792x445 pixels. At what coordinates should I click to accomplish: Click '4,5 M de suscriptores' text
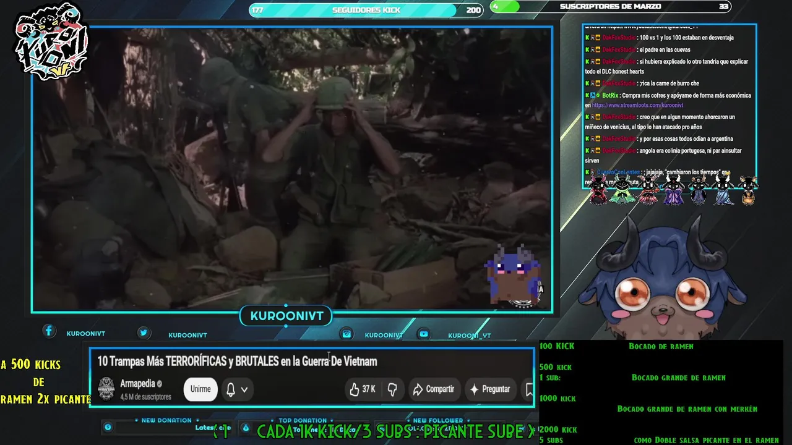click(x=145, y=397)
